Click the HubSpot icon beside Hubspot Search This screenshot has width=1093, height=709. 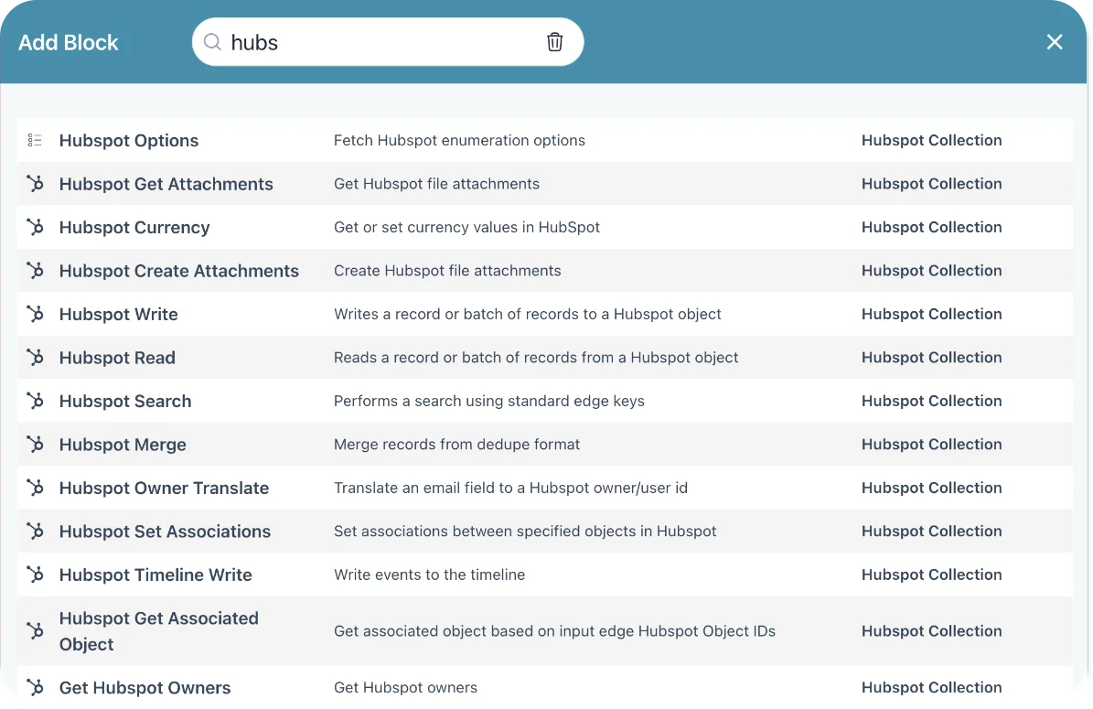[35, 401]
